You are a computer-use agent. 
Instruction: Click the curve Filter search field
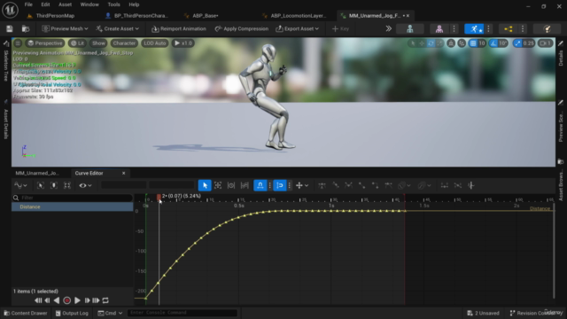point(73,198)
